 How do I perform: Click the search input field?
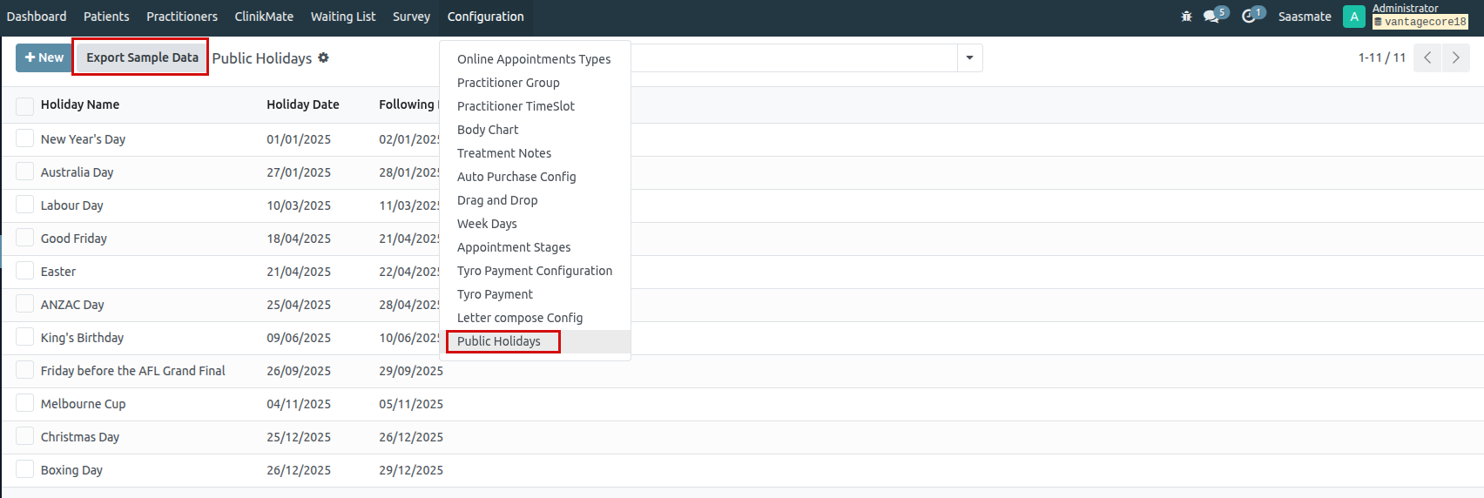(x=793, y=58)
